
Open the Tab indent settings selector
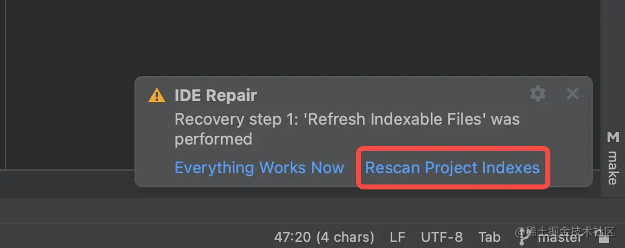click(489, 237)
